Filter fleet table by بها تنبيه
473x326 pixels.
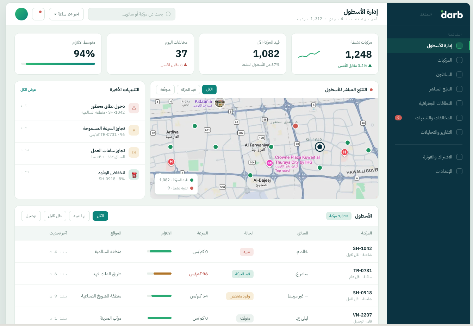pos(80,216)
